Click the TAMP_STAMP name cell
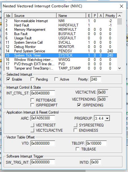 click(70, 68)
